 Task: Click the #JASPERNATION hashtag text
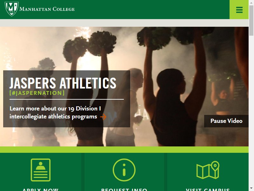[x=37, y=93]
